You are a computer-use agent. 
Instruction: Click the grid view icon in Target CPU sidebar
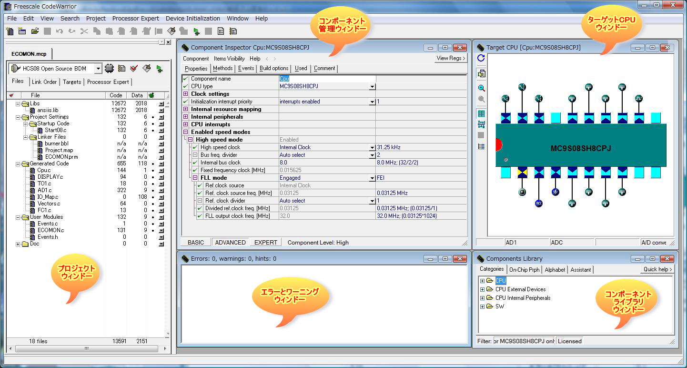481,114
